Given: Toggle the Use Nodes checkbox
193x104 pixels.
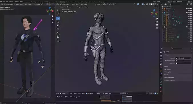Looking at the screenshot, I should pos(87,93).
